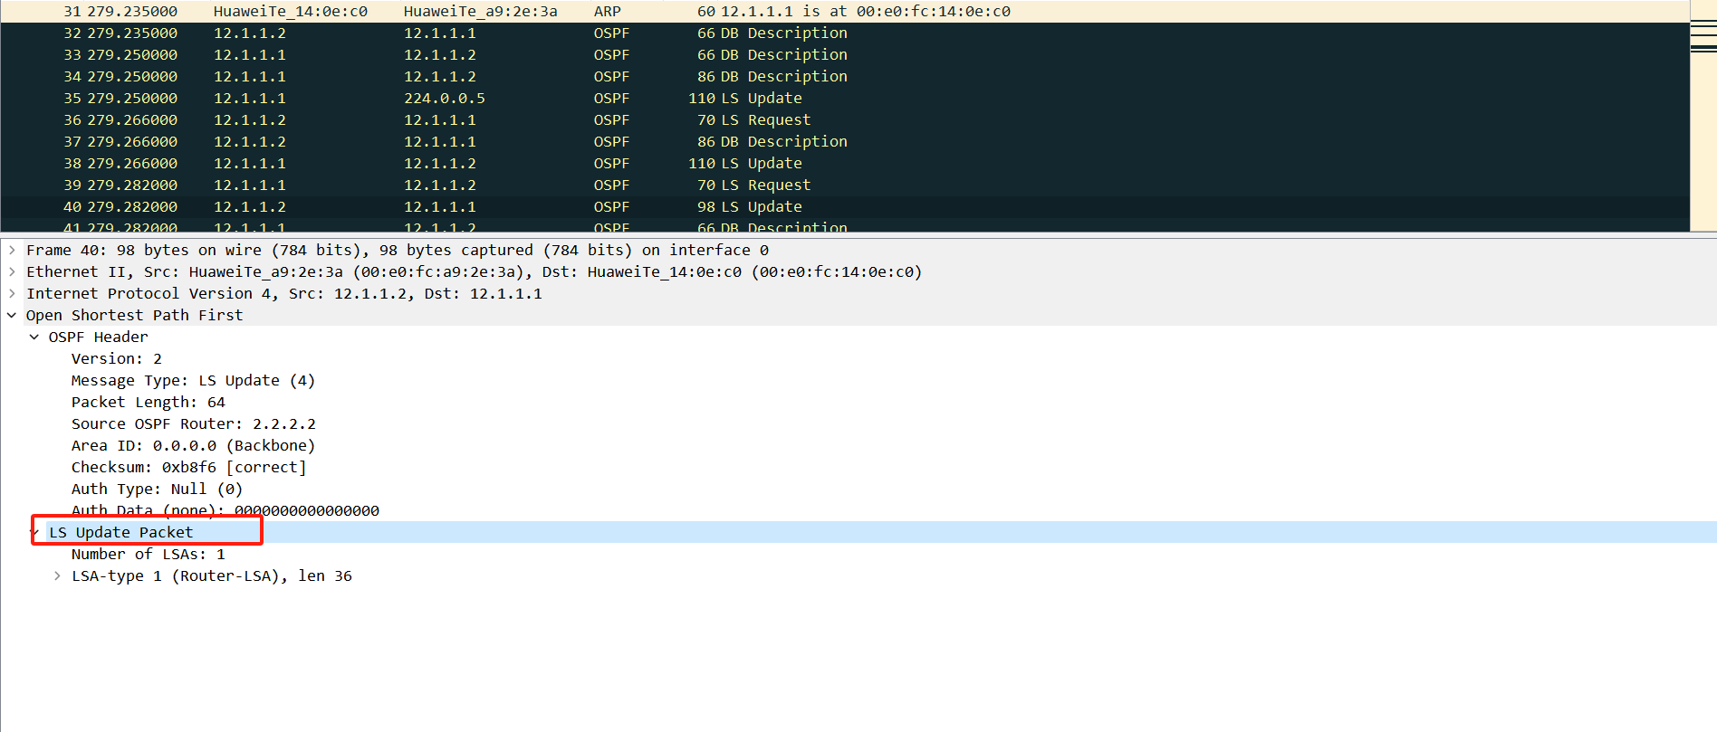
Task: Select the LS Update Packet tree row
Action: pos(858,532)
